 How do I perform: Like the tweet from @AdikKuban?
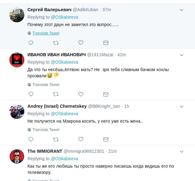(x=81, y=43)
